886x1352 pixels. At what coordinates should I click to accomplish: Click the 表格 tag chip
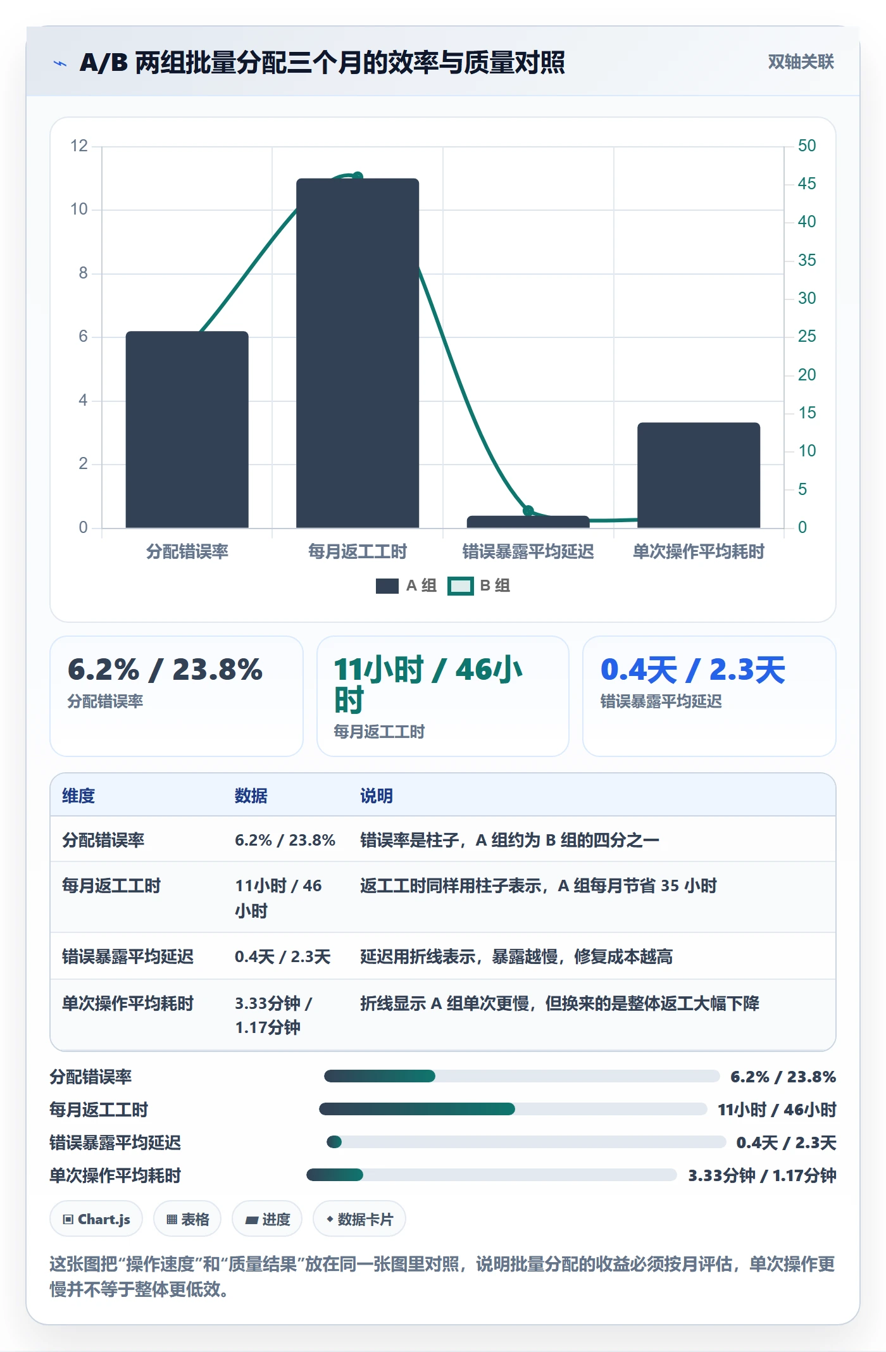coord(187,1219)
